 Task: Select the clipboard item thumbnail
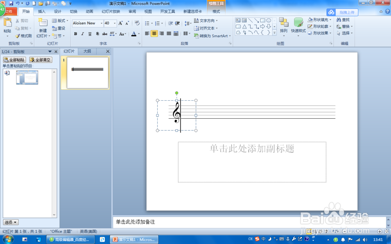click(x=27, y=77)
